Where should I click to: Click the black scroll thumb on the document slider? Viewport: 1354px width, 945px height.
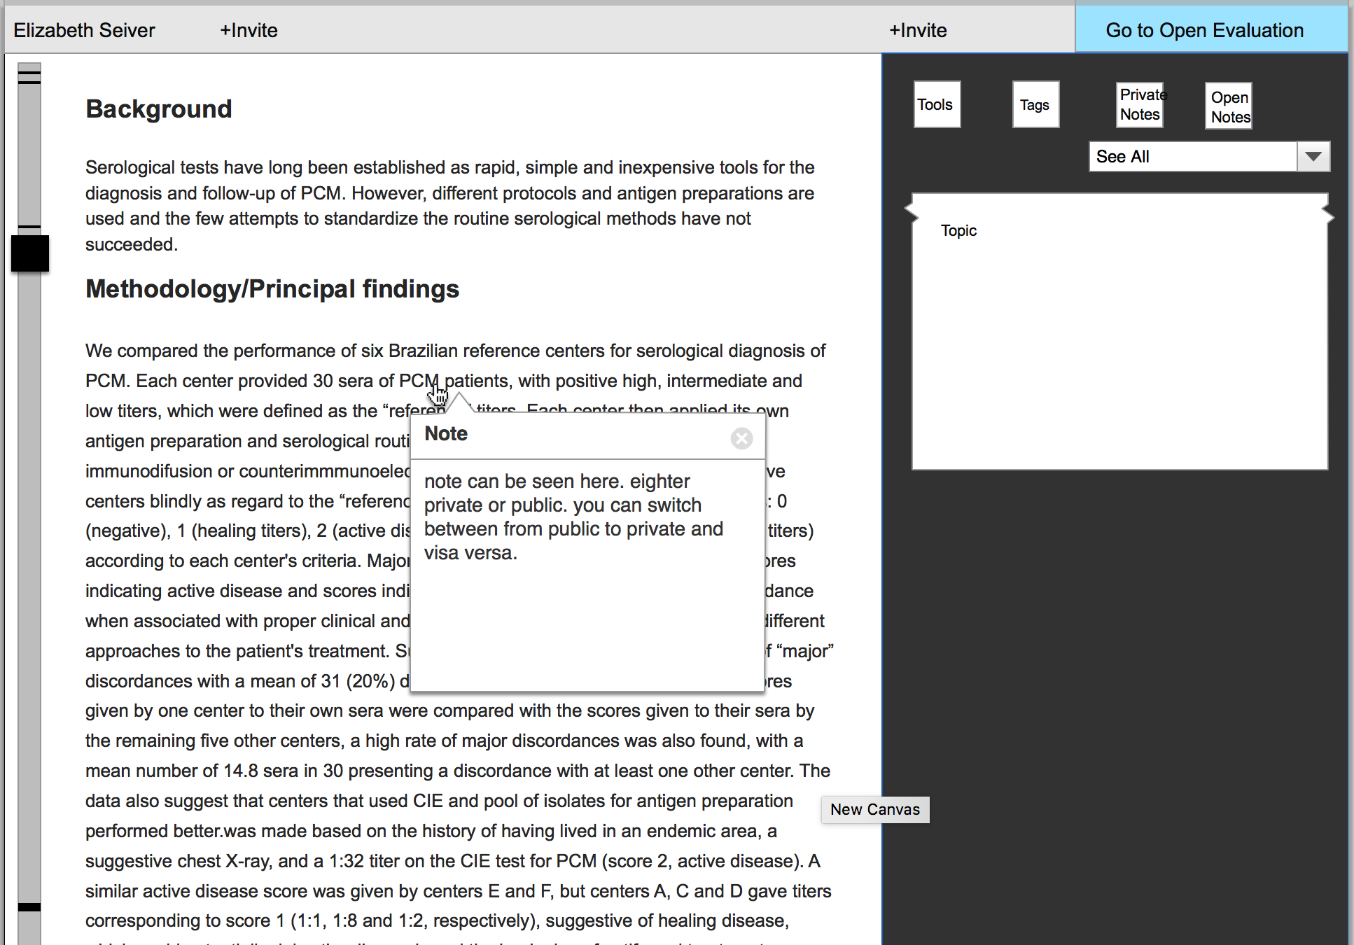30,253
